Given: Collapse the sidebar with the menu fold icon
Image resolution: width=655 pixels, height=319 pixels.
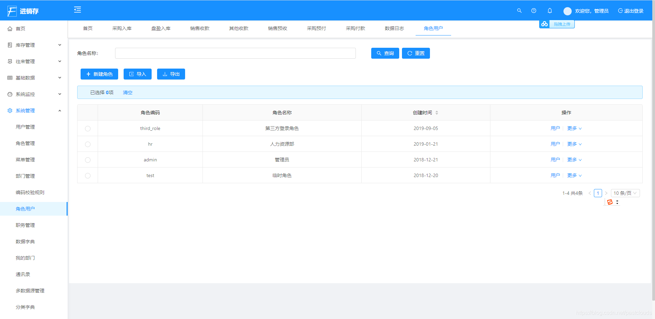Looking at the screenshot, I should [x=78, y=10].
